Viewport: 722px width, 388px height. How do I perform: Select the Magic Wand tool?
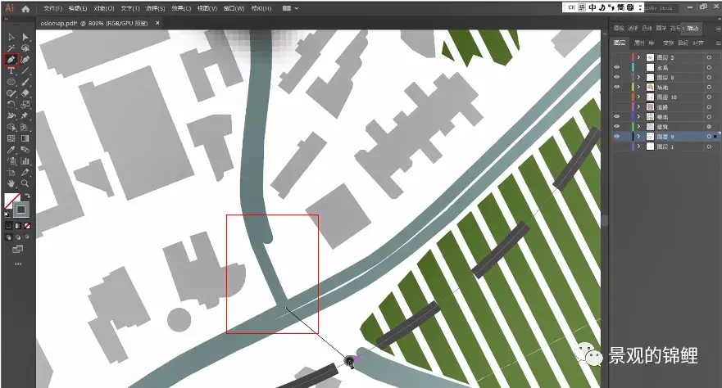click(11, 48)
